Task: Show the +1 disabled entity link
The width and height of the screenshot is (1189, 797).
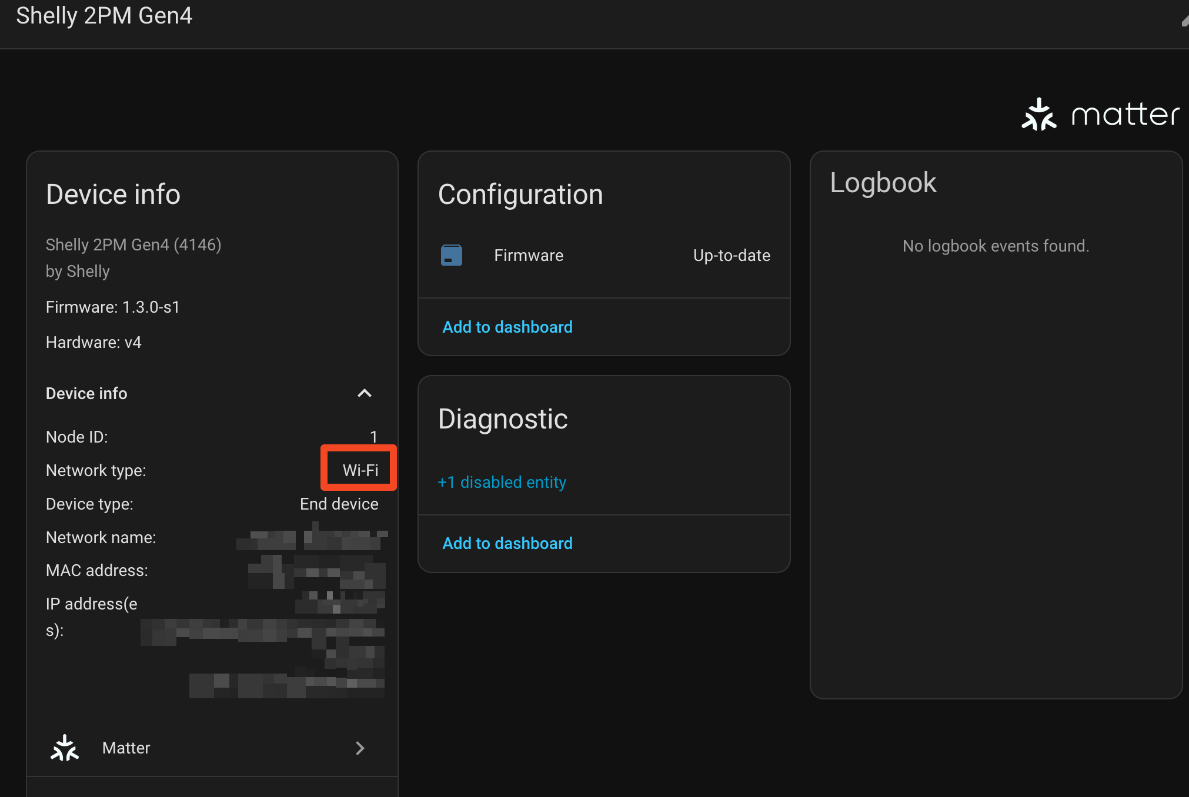Action: coord(502,482)
